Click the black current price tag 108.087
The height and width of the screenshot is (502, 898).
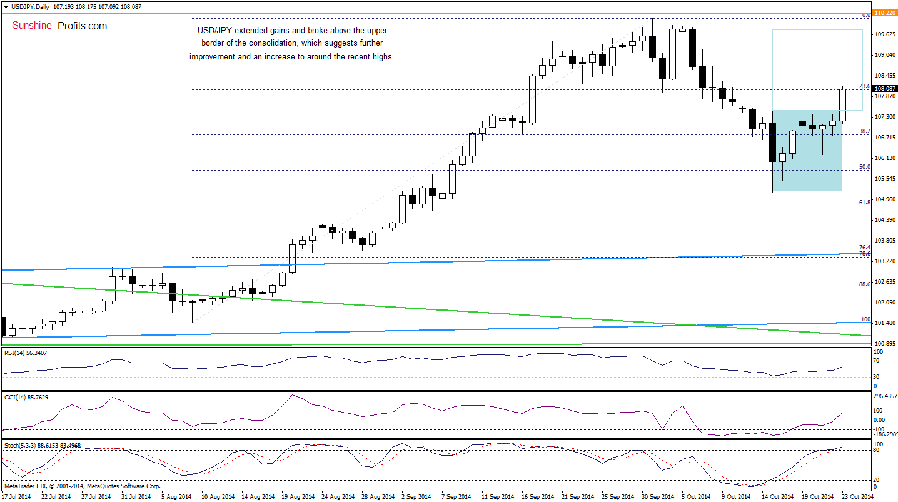(x=885, y=89)
